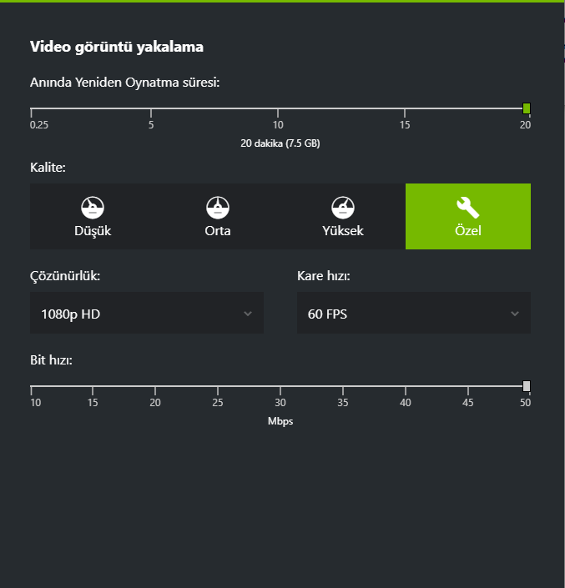Click the Özel wrench icon
This screenshot has height=588, width=565.
pyautogui.click(x=468, y=208)
